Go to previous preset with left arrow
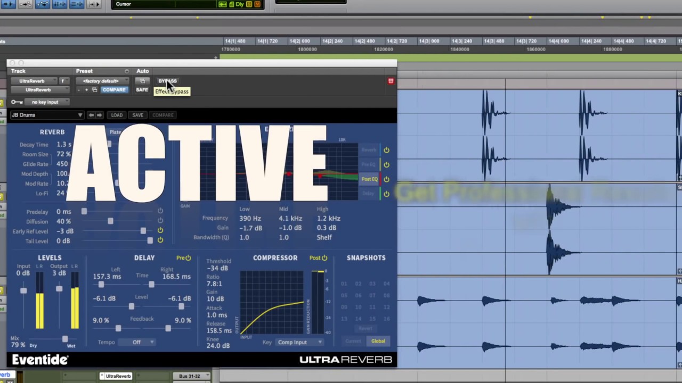Image resolution: width=682 pixels, height=383 pixels. pyautogui.click(x=91, y=115)
